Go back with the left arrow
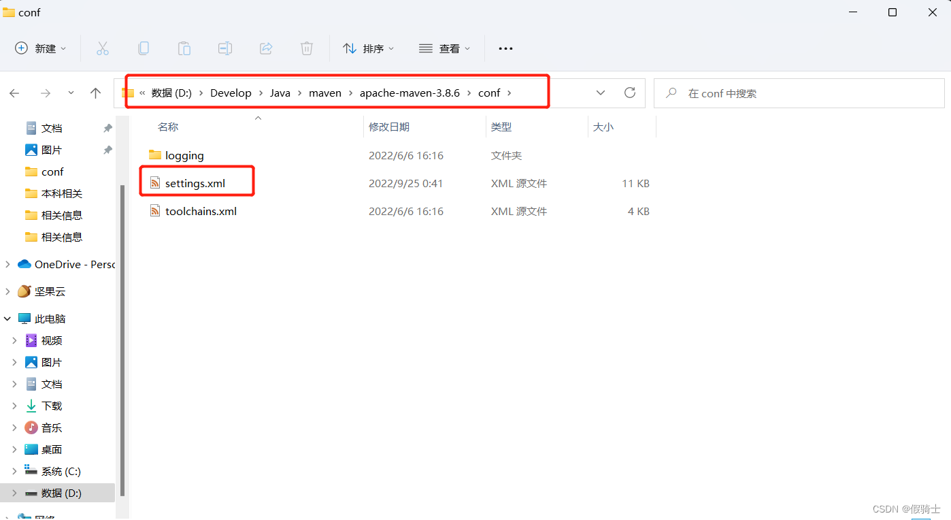The height and width of the screenshot is (520, 951). pos(14,93)
